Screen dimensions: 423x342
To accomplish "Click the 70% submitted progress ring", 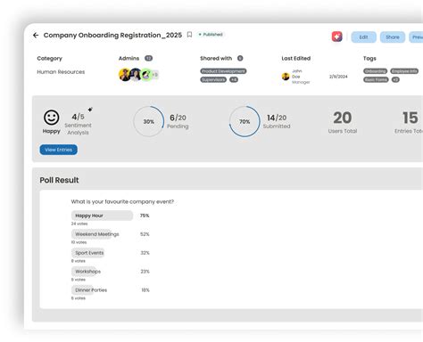I will (245, 121).
